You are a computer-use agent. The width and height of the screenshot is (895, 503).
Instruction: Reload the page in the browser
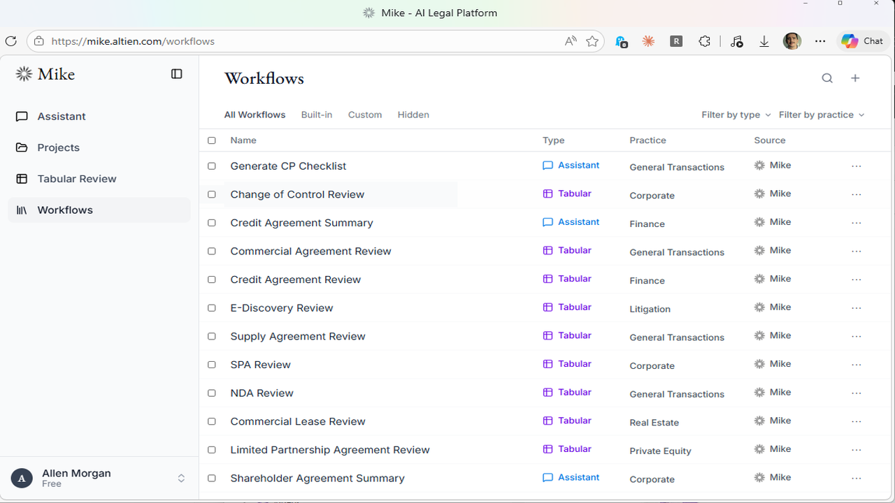[x=10, y=41]
